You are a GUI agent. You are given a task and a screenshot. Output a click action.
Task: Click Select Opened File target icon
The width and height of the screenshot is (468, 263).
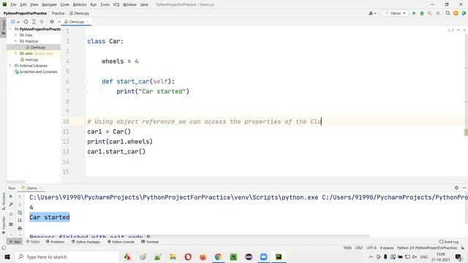pos(26,22)
